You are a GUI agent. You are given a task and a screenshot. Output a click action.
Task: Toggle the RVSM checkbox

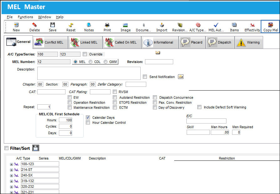[x=115, y=92]
